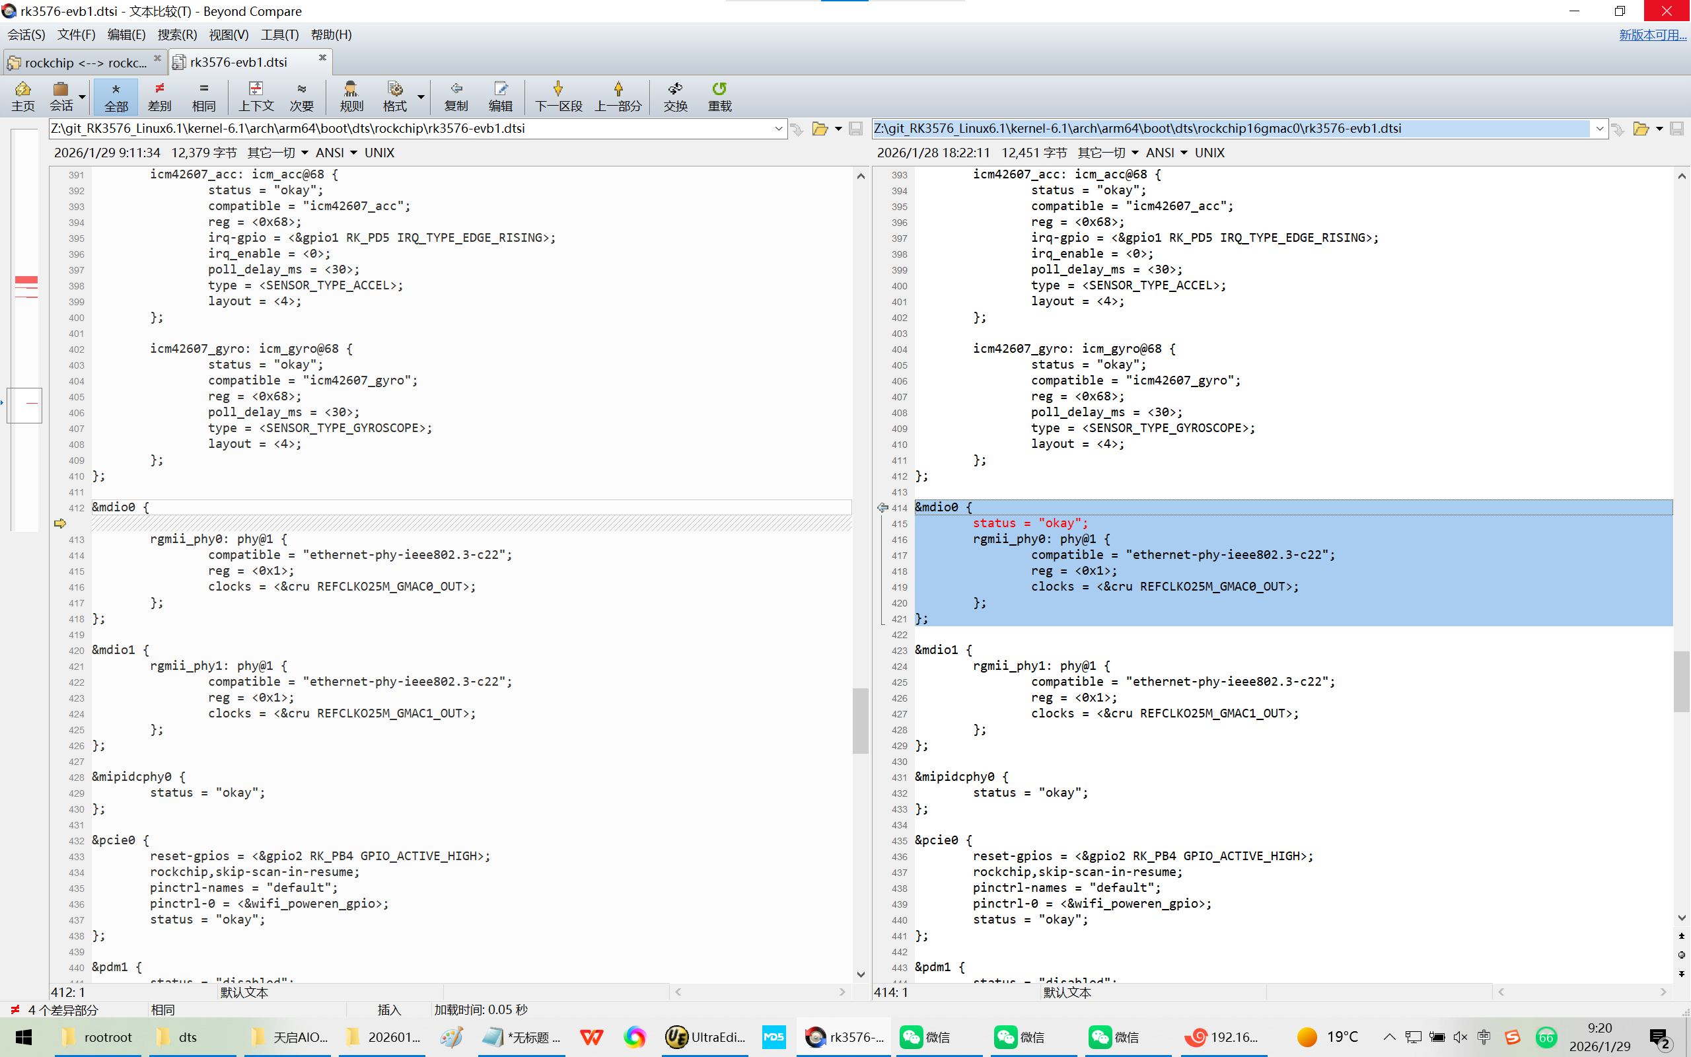This screenshot has height=1057, width=1691.
Task: Click the Home (主页) toolbar icon
Action: point(22,96)
